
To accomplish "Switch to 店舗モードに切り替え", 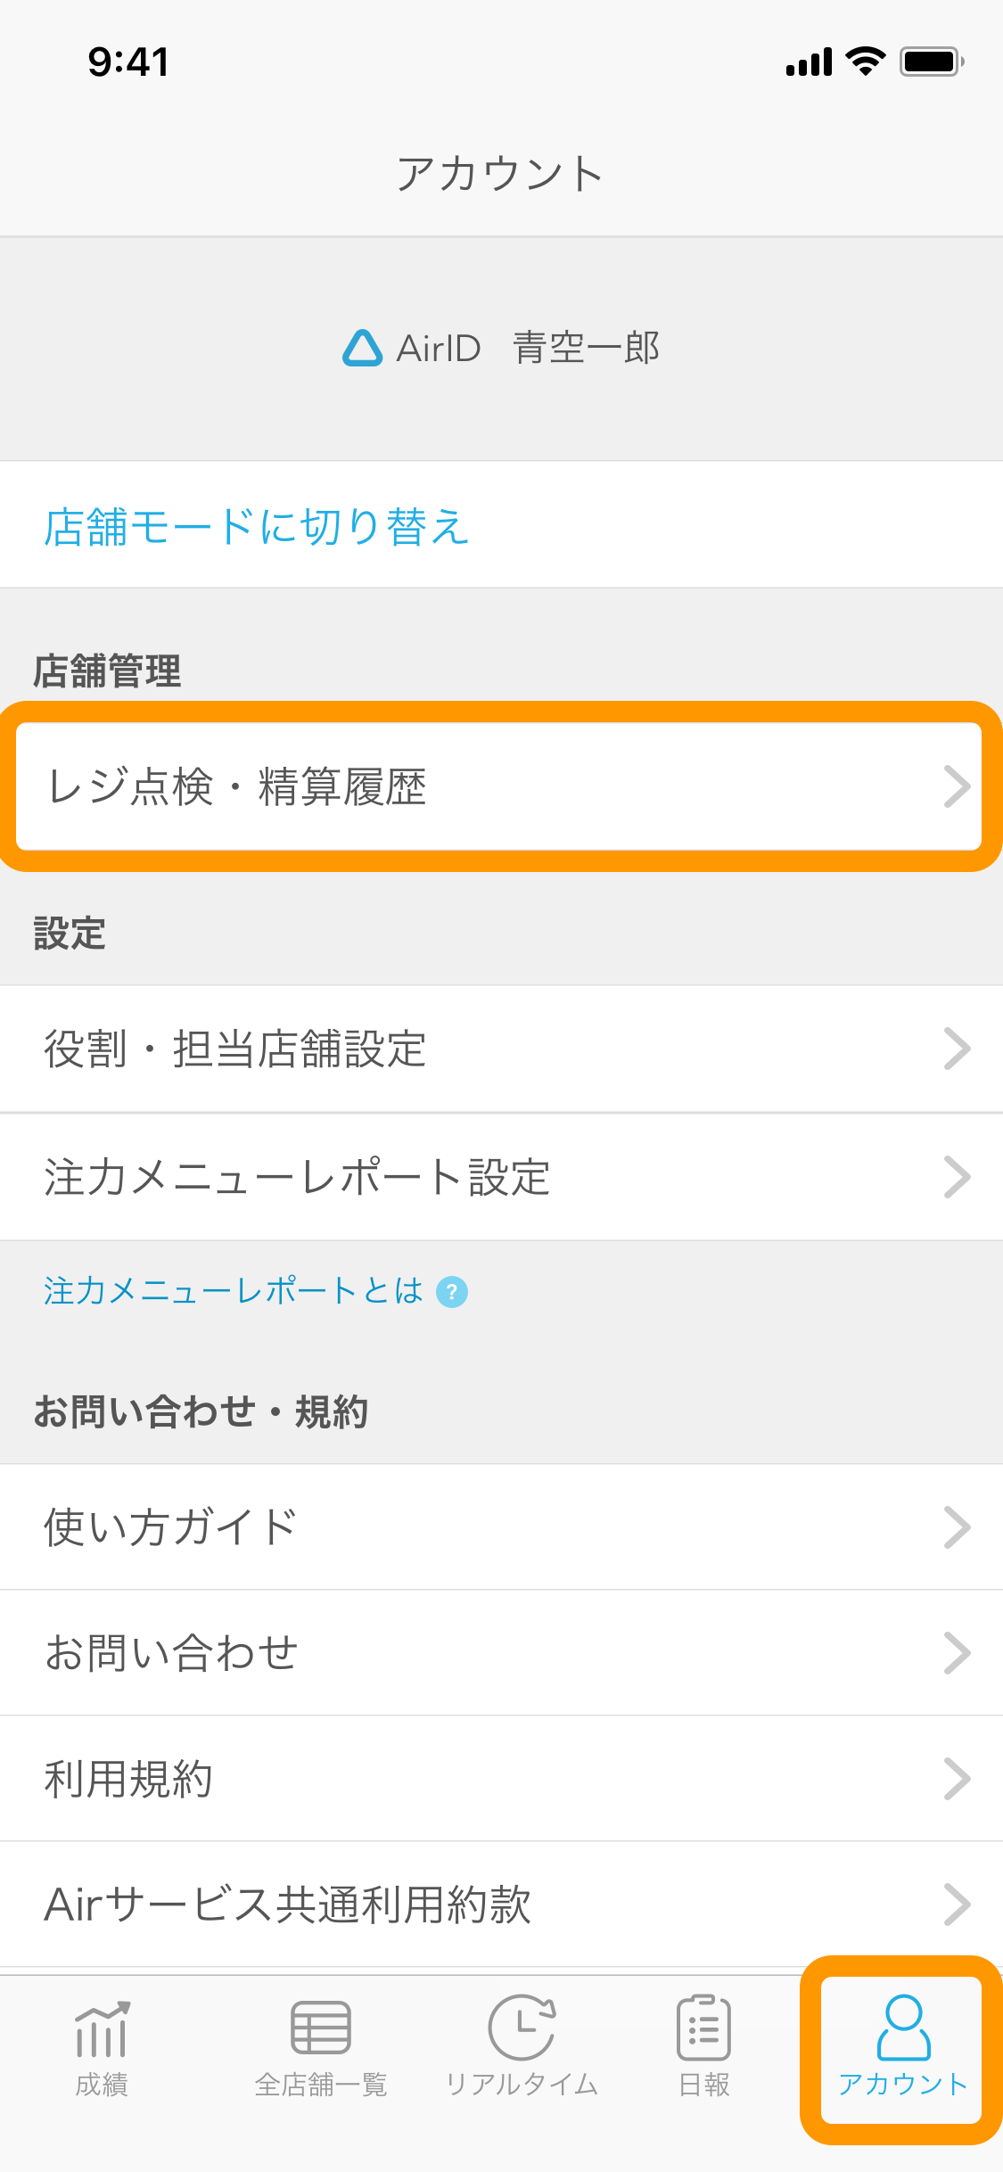I will pyautogui.click(x=257, y=526).
